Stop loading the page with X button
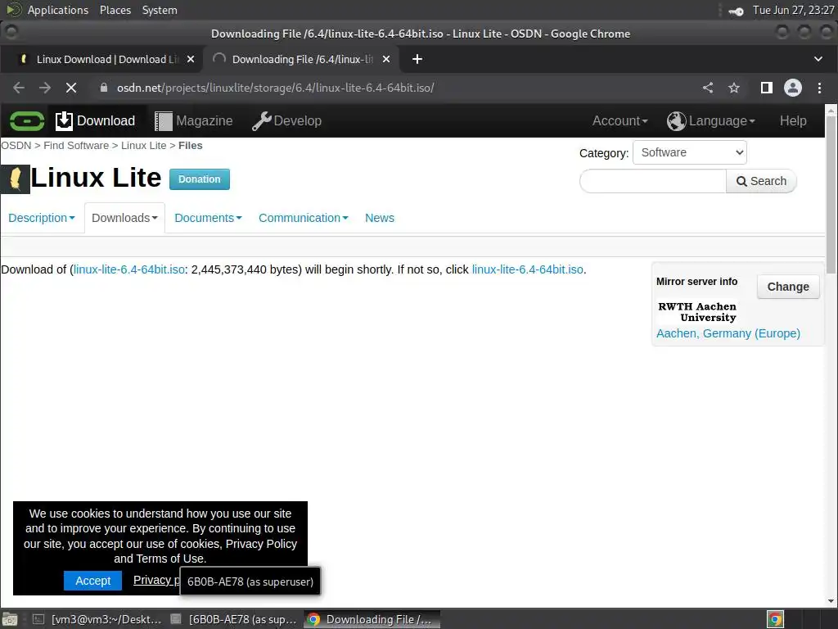This screenshot has height=629, width=838. [x=71, y=88]
